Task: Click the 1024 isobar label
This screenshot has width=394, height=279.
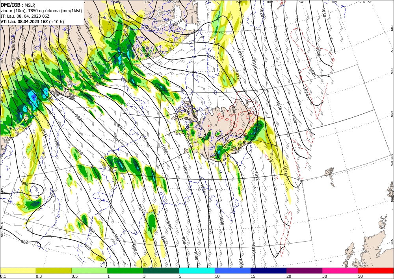Action: coord(305,91)
